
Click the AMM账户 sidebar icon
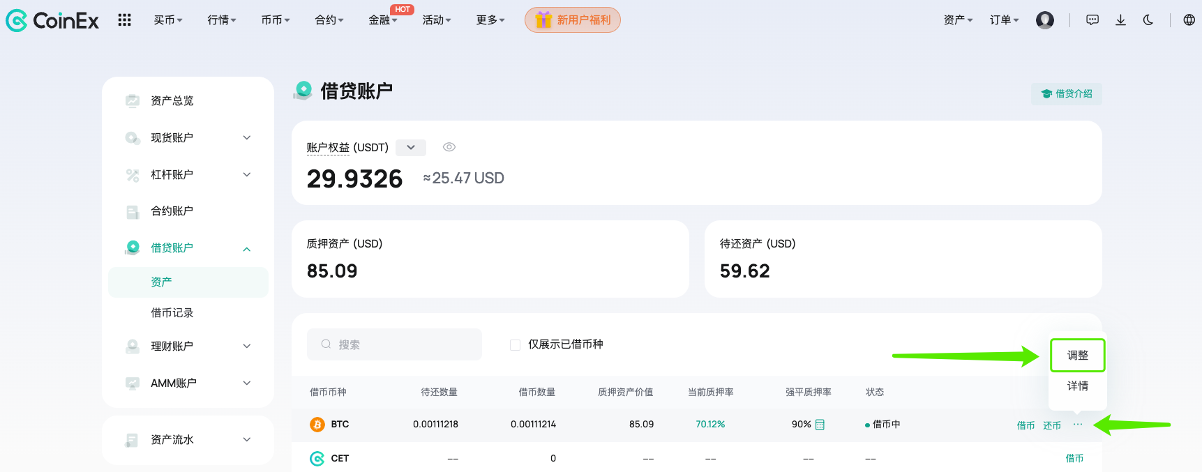pyautogui.click(x=132, y=383)
